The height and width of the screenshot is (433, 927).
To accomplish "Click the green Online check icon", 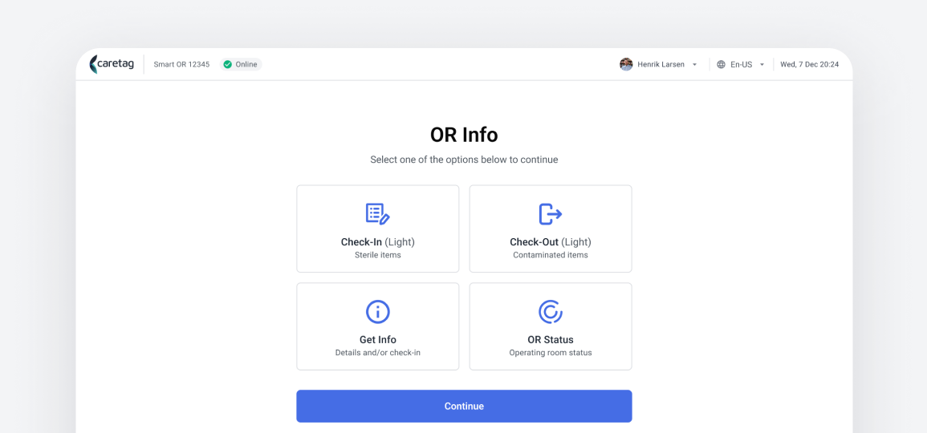I will 228,64.
